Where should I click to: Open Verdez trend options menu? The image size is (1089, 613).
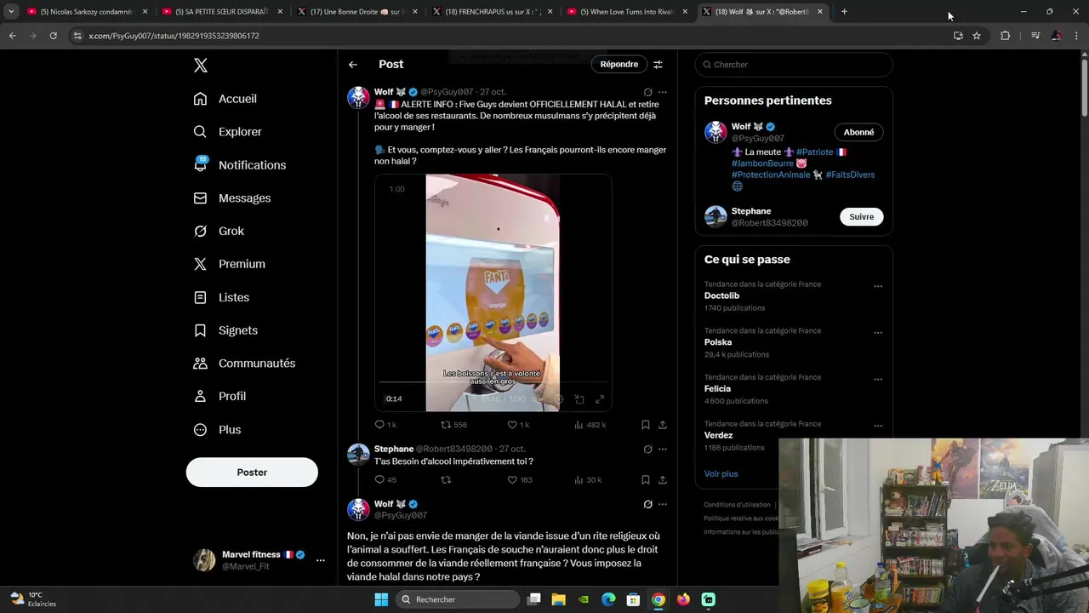[878, 426]
